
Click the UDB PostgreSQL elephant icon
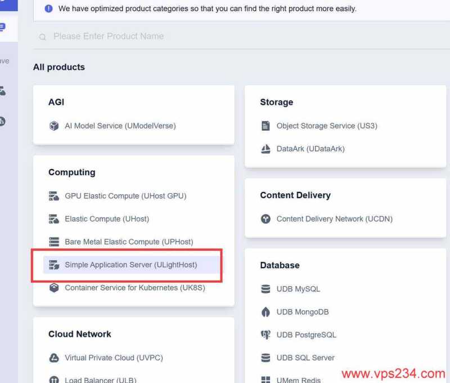pos(266,335)
